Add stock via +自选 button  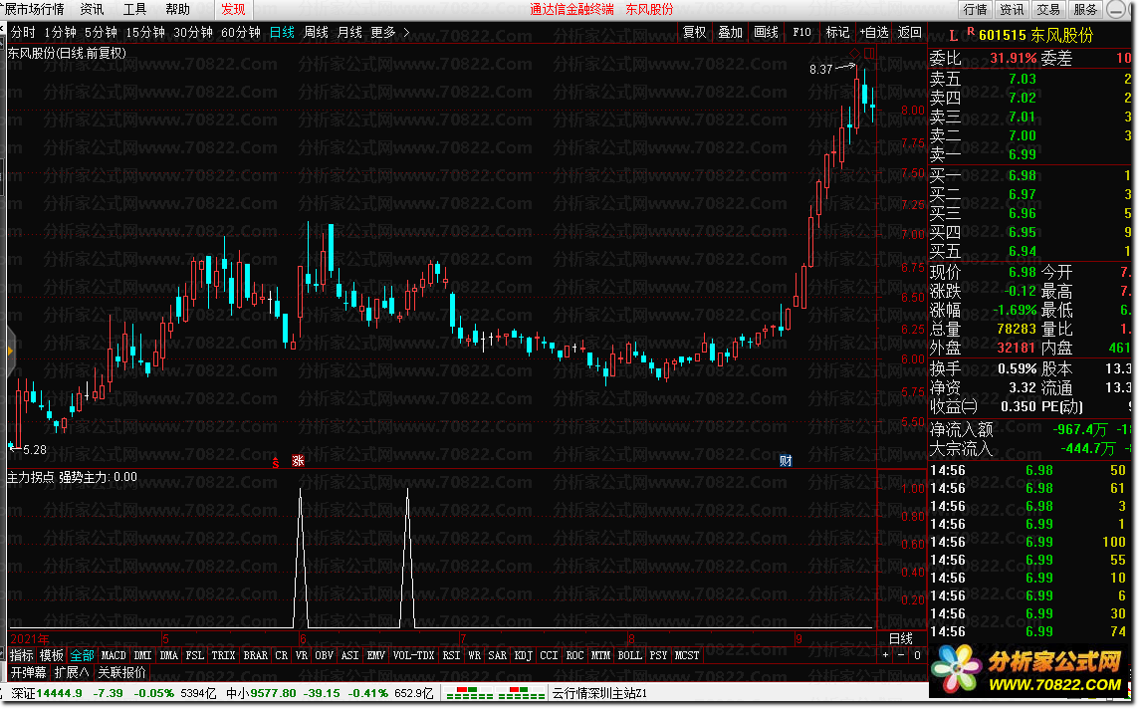coord(873,33)
